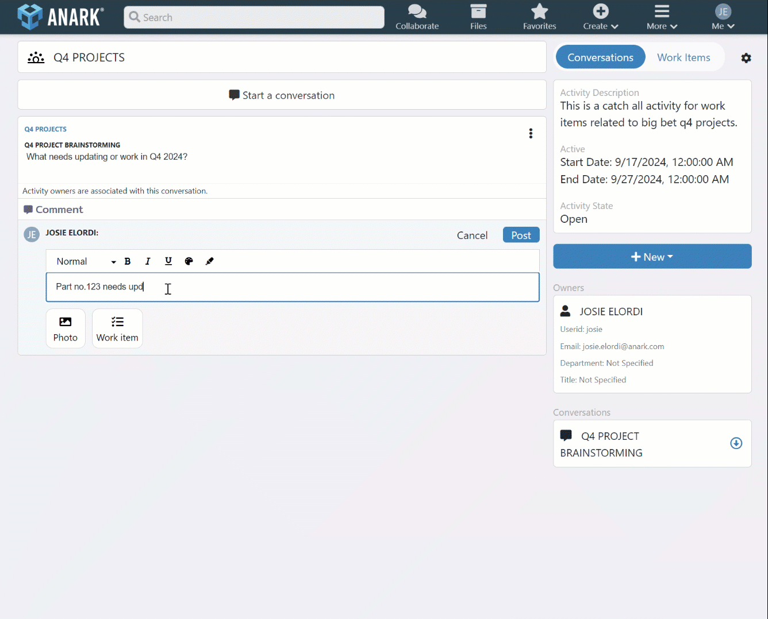This screenshot has height=619, width=768.
Task: Click the End Date text
Action: pyautogui.click(x=644, y=180)
